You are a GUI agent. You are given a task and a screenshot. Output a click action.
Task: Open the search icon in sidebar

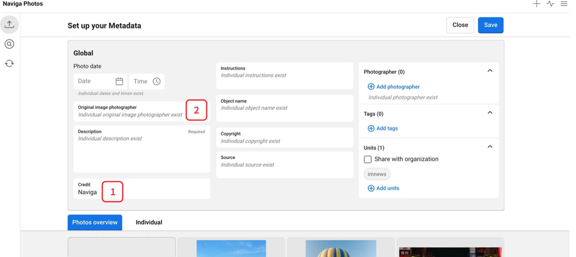pyautogui.click(x=9, y=44)
